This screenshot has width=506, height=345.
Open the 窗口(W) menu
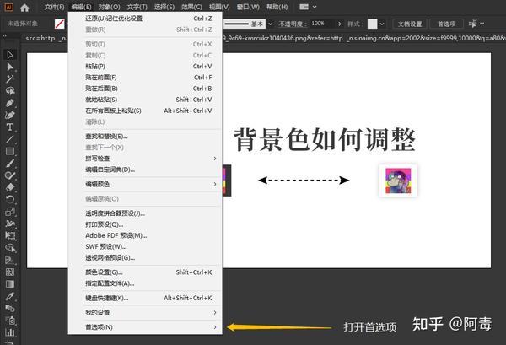248,7
